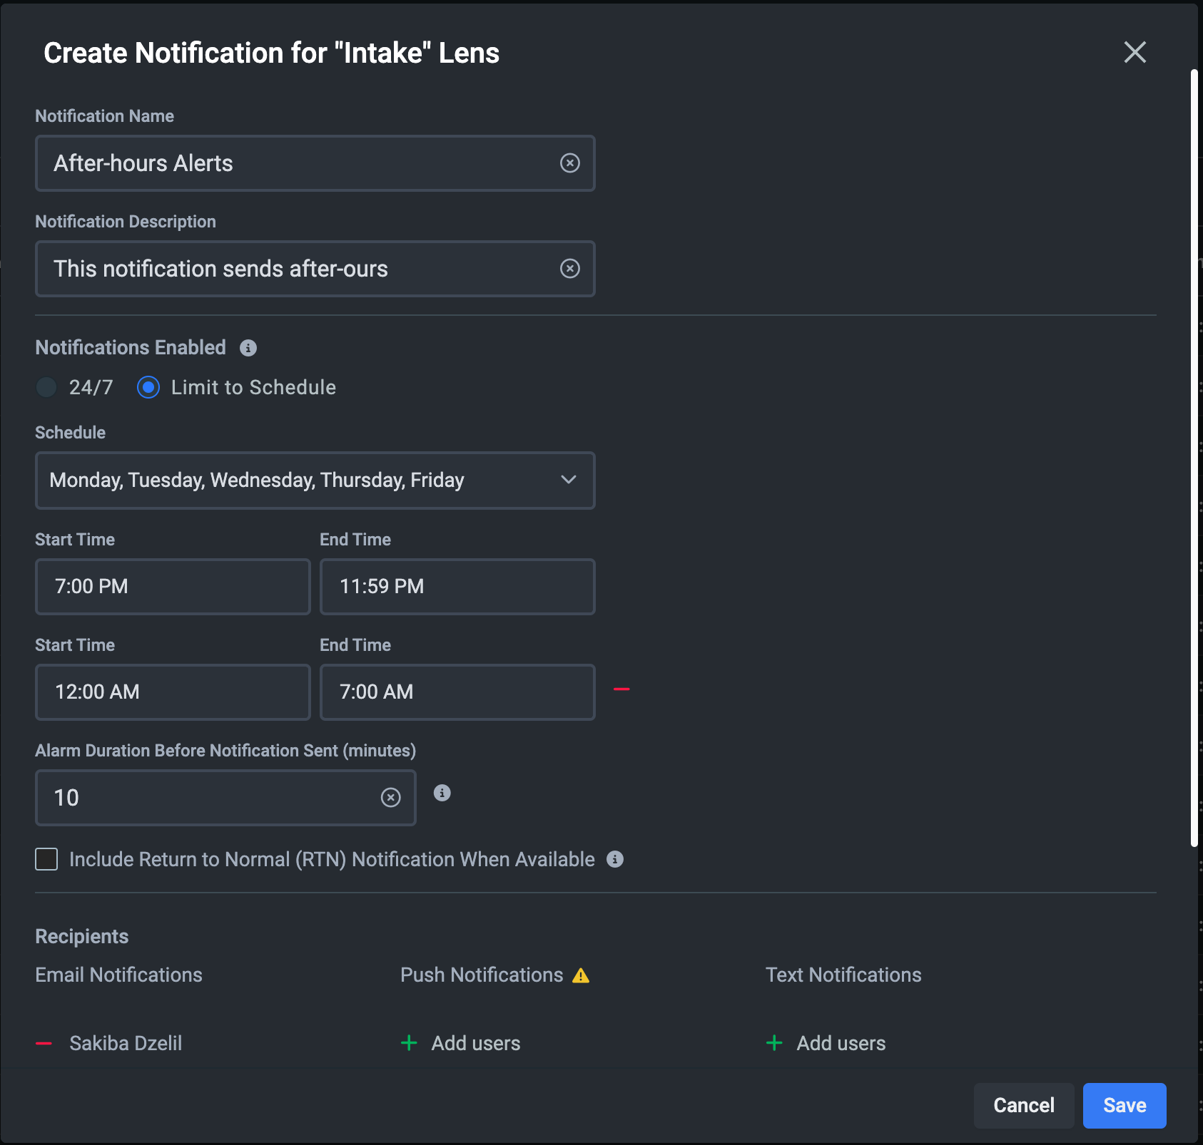Select Limit to Schedule option

148,387
